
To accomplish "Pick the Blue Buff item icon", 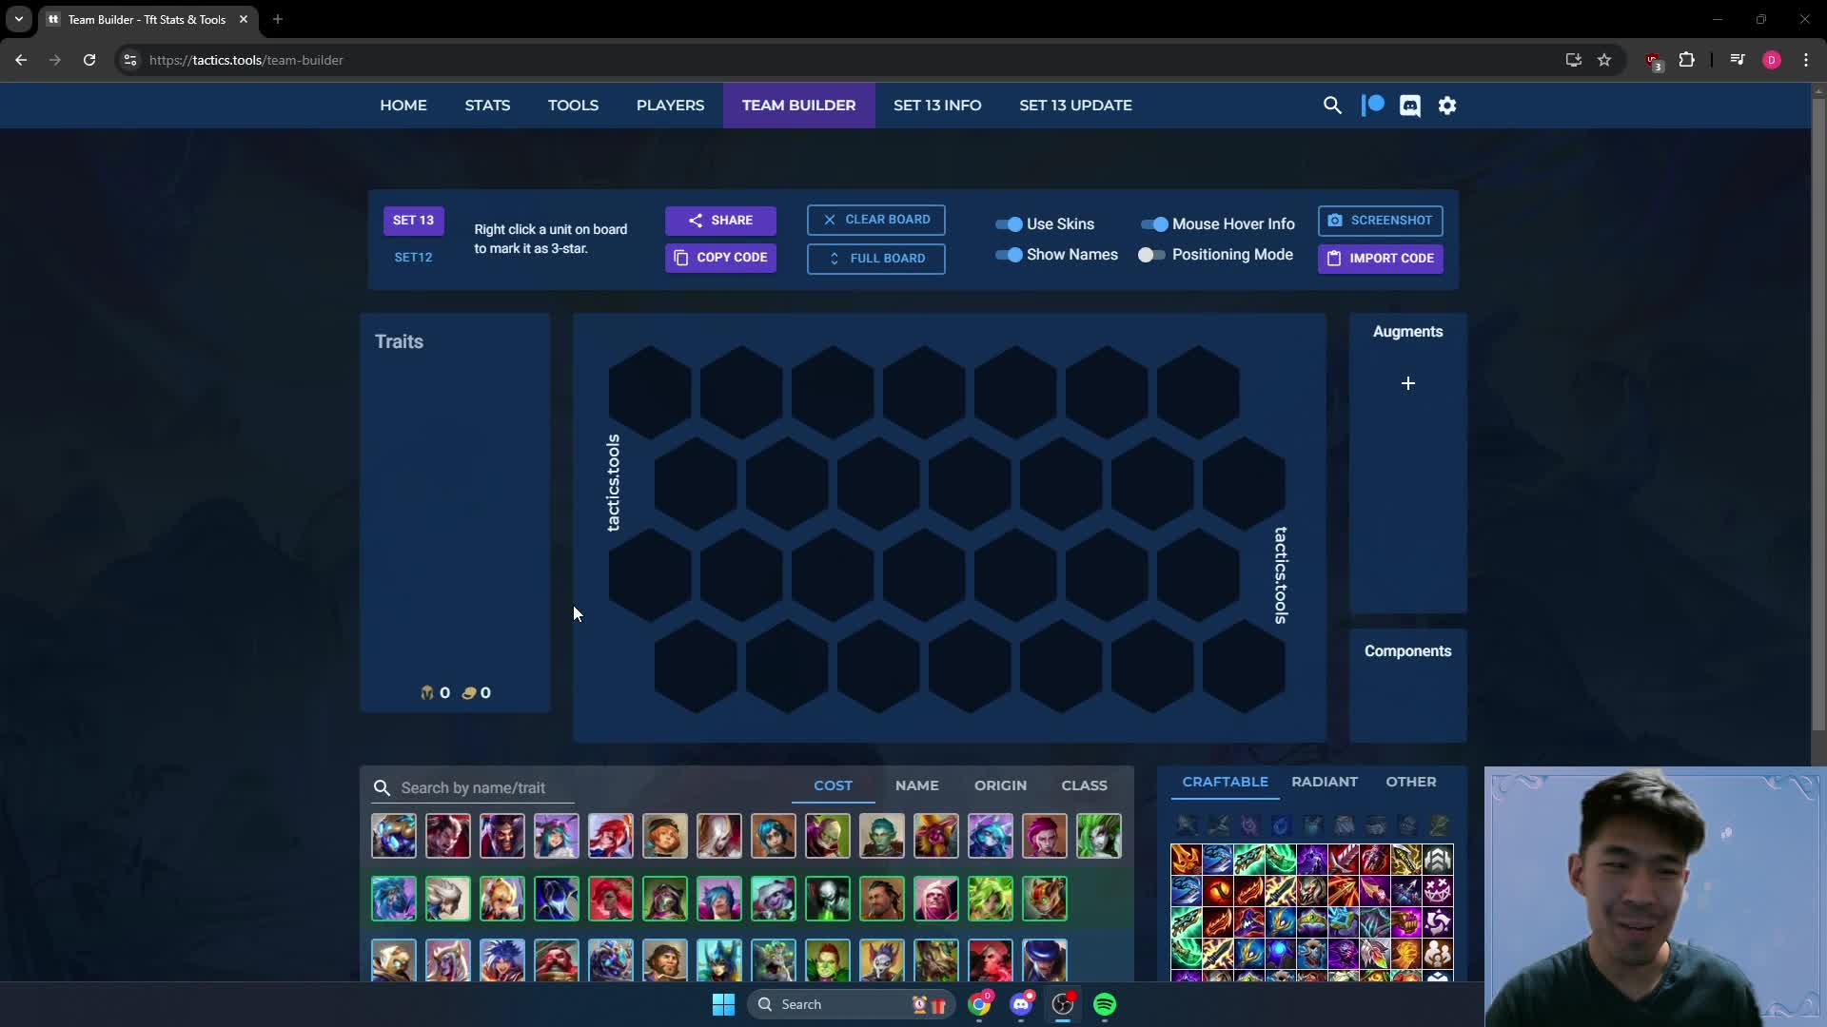I will pyautogui.click(x=1281, y=954).
